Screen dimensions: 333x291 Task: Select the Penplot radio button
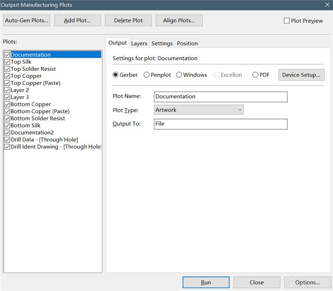pyautogui.click(x=146, y=75)
